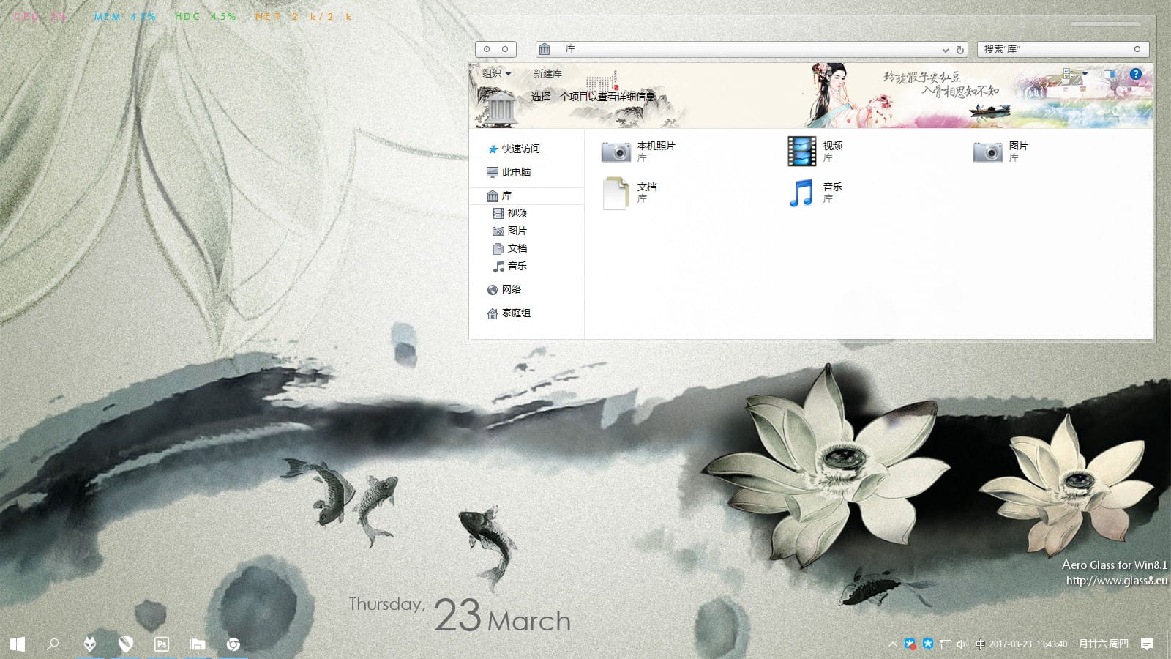Click the 新建库 button
The image size is (1171, 659).
547,73
